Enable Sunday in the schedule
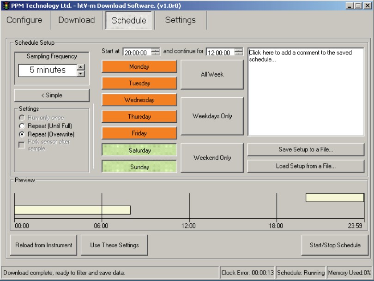 click(x=139, y=167)
